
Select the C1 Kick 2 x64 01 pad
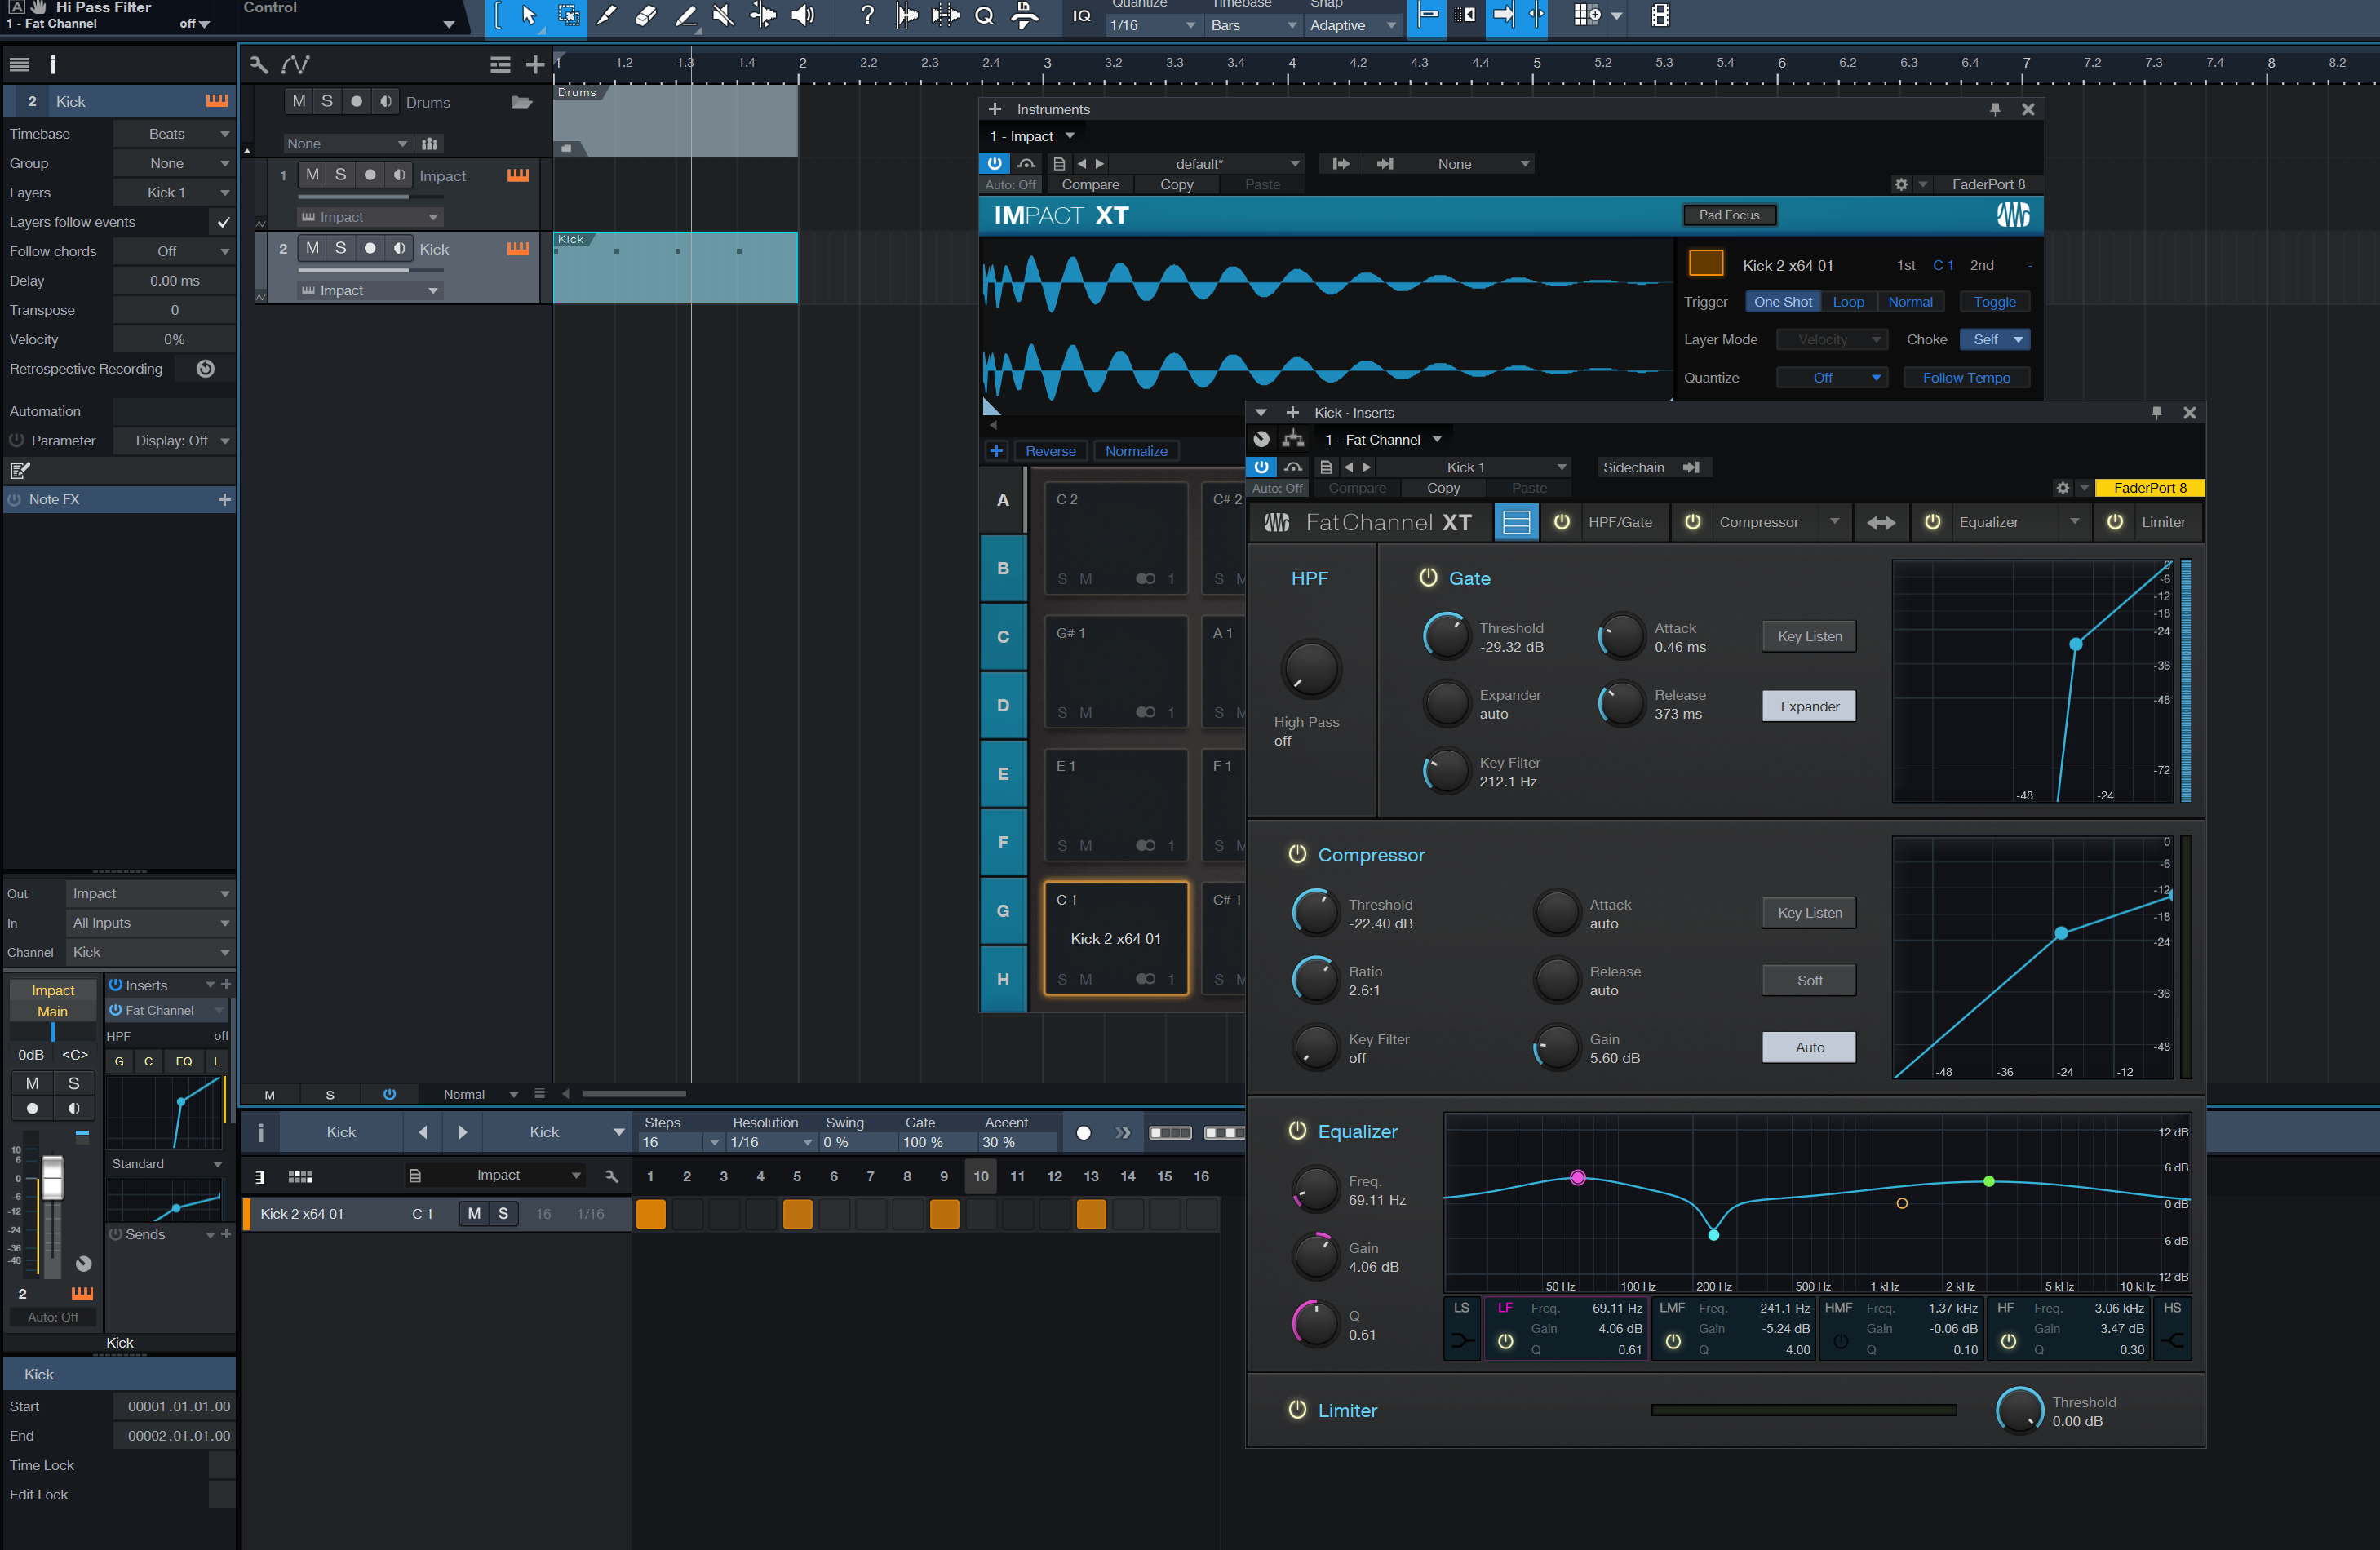coord(1116,938)
